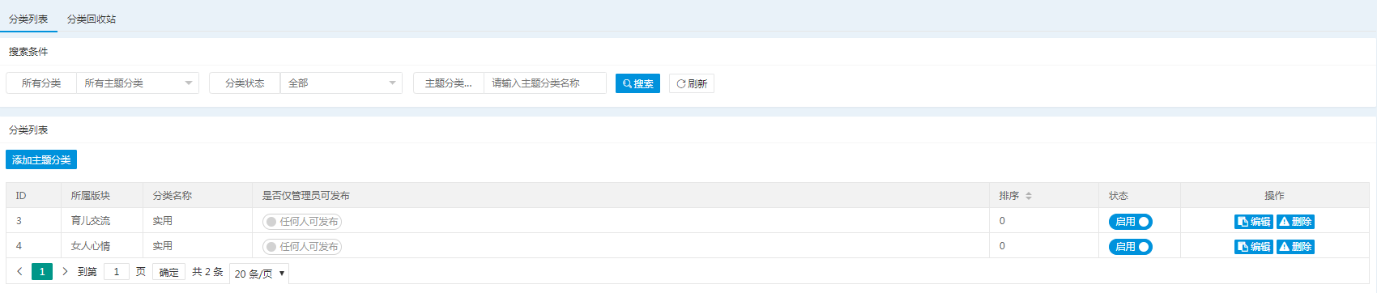Toggle 启用 status switch for 育儿交流 row
This screenshot has width=1377, height=293.
click(1131, 221)
